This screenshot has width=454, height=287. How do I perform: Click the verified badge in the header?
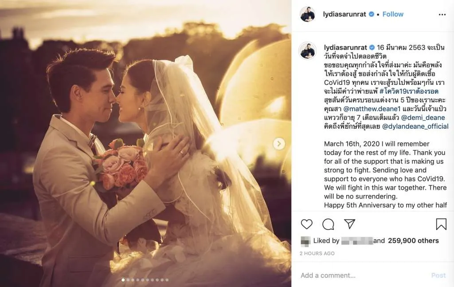point(371,14)
